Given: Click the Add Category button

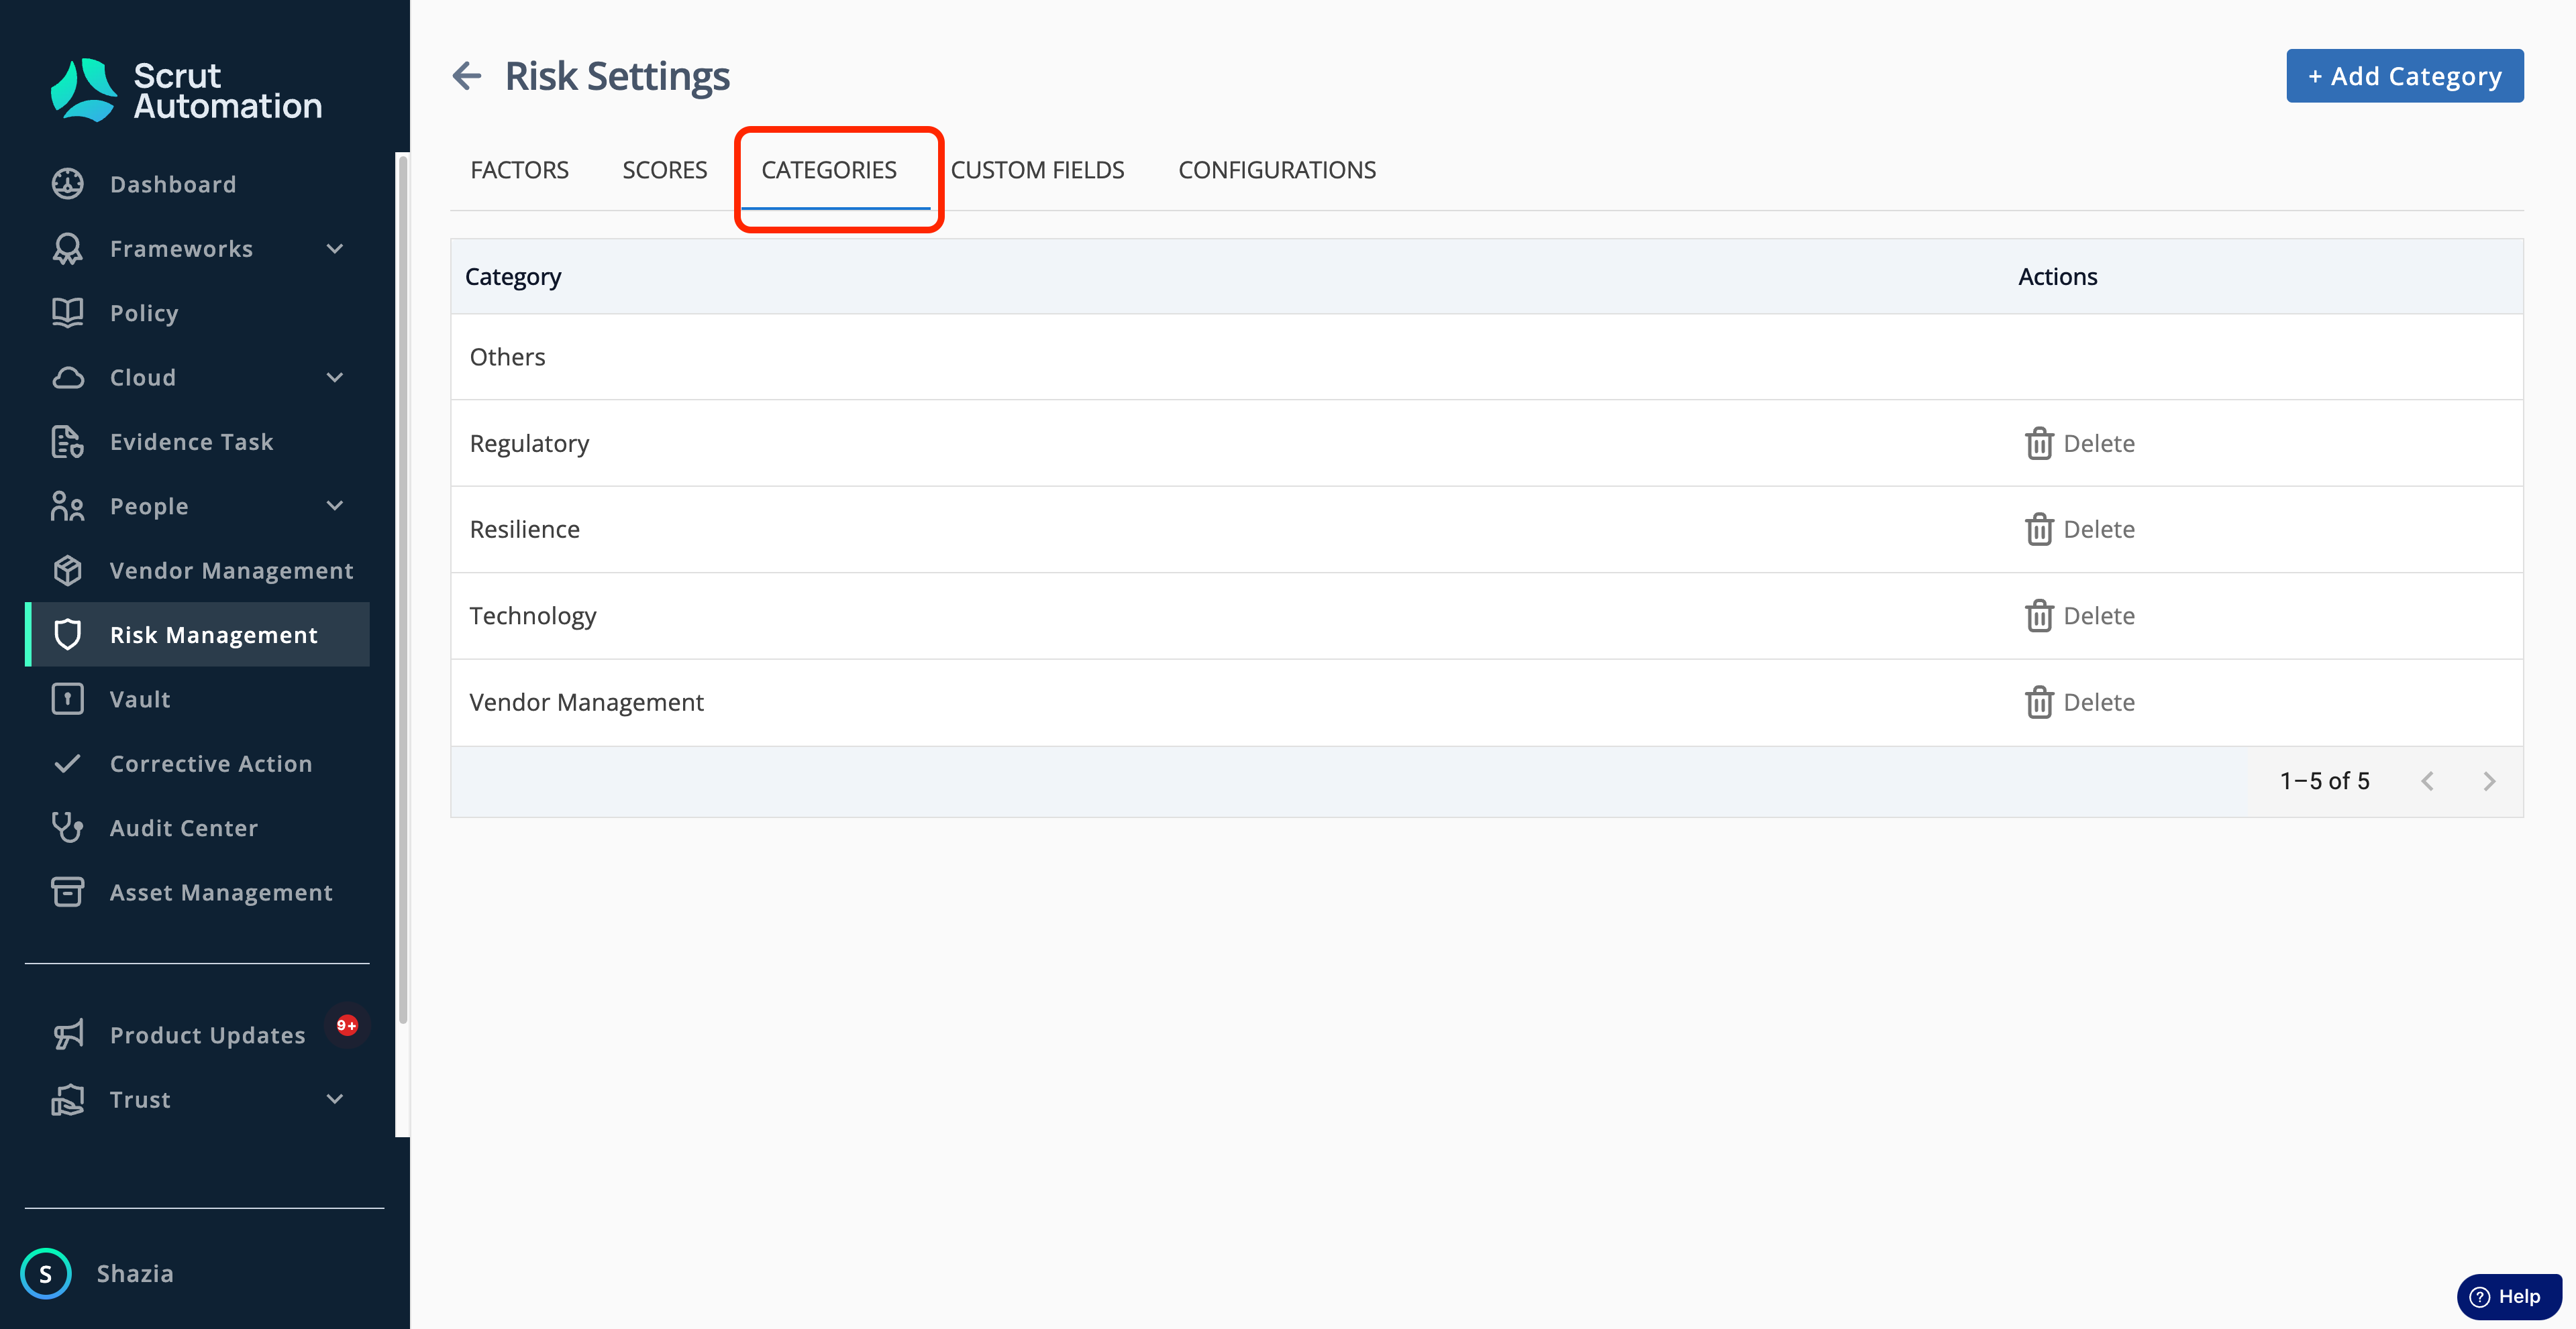Looking at the screenshot, I should tap(2404, 76).
